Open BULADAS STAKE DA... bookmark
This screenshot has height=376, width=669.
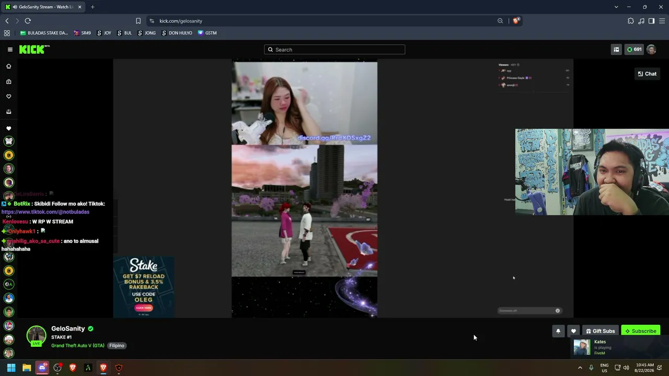pos(44,33)
